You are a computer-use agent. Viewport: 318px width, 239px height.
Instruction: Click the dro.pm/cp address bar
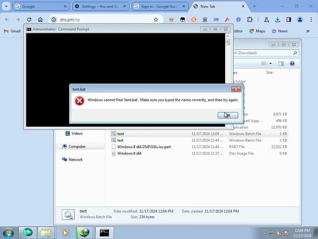tap(106, 20)
